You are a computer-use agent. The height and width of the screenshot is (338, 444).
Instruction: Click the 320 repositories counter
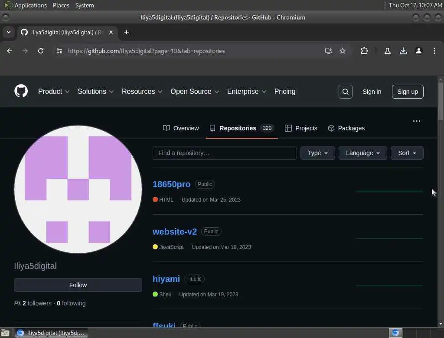tap(267, 128)
